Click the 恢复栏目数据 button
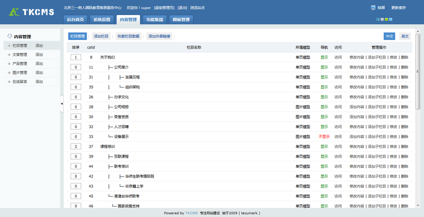This screenshot has width=424, height=217. point(129,36)
